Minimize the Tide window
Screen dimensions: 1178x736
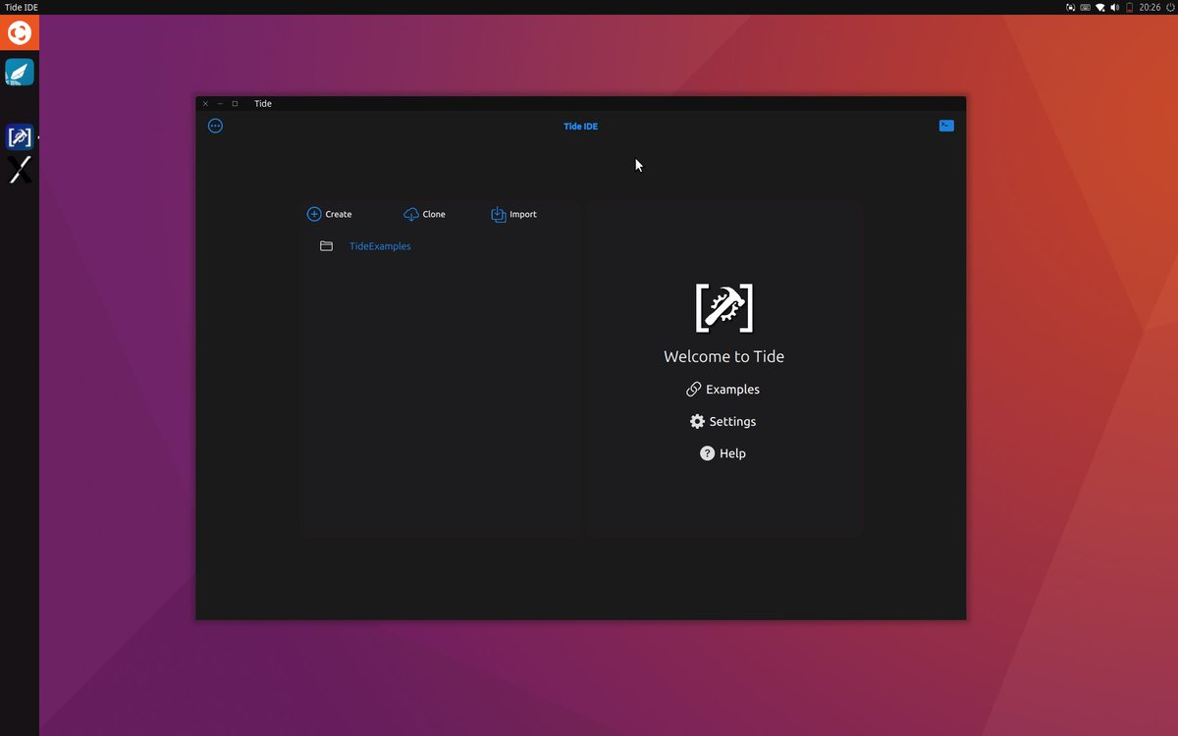click(220, 103)
